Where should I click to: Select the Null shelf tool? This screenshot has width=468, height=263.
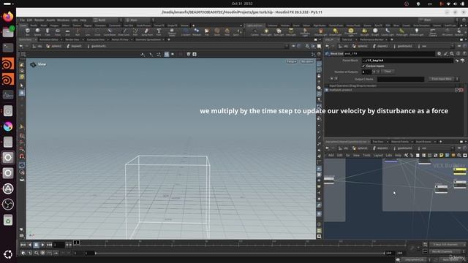[78, 32]
